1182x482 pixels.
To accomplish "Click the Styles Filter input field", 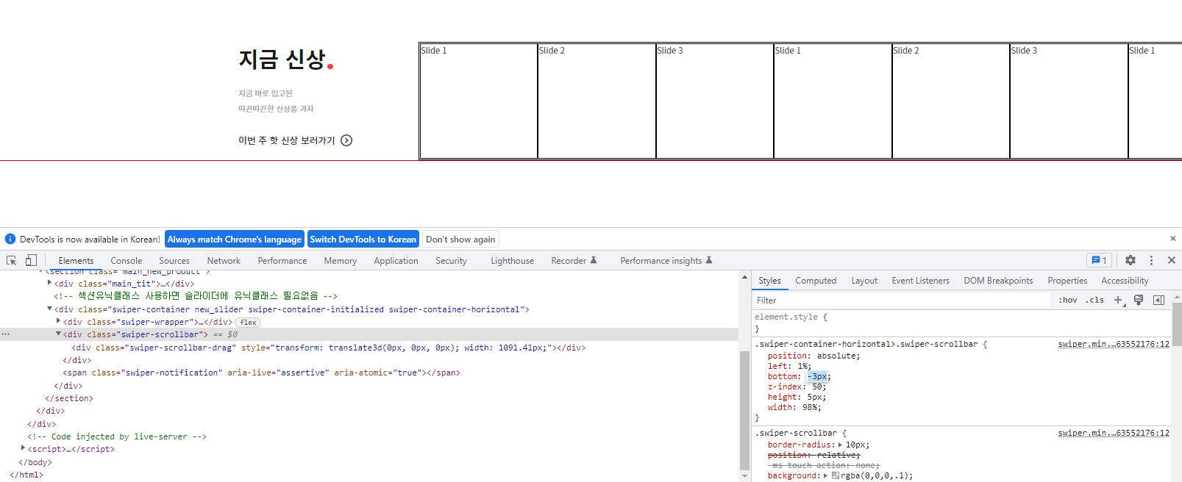I will click(x=902, y=300).
